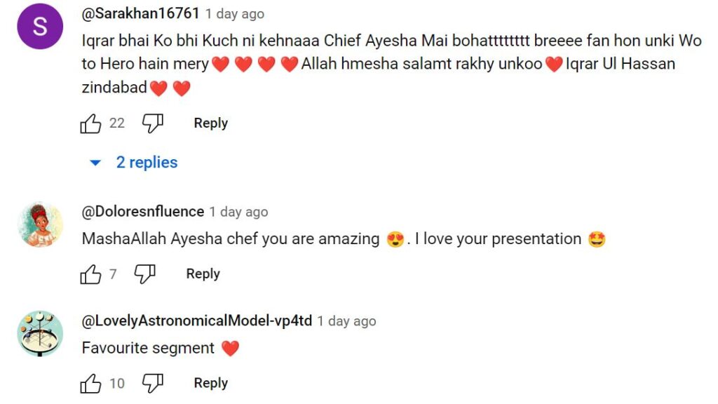Screen dimensions: 718x404
Task: Dislike the comment from @Doloresnfluence
Action: point(144,274)
